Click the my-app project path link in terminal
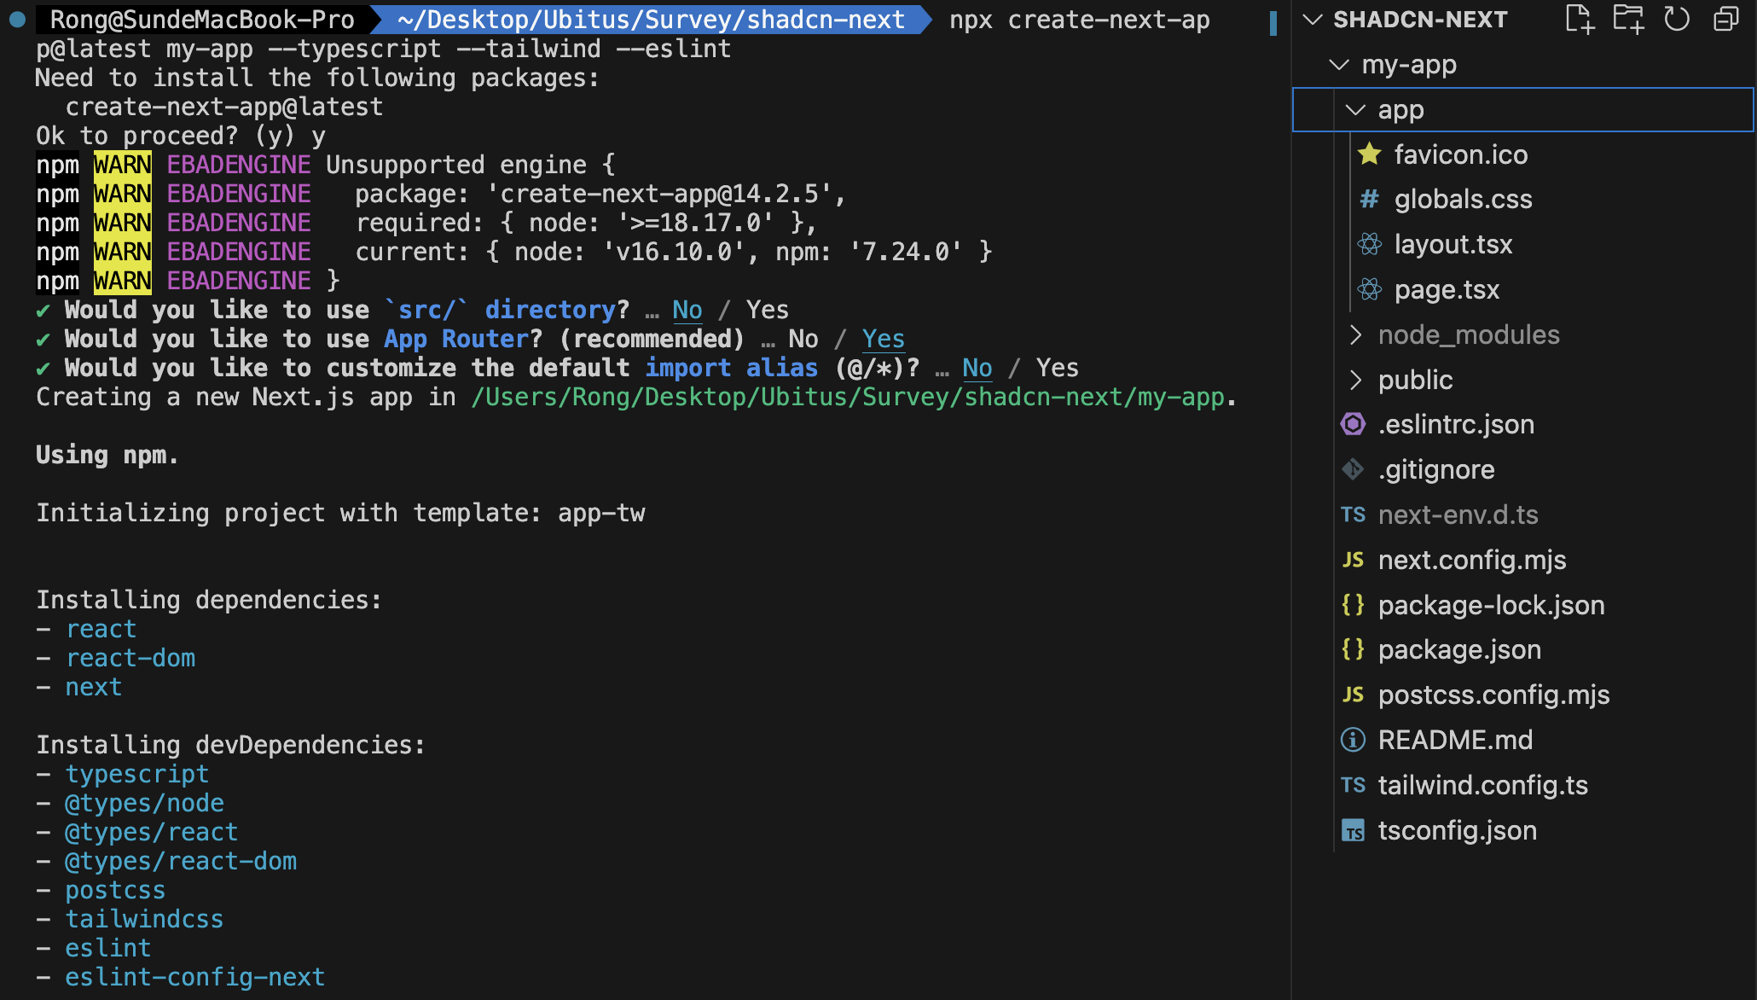This screenshot has width=1757, height=1000. click(848, 397)
